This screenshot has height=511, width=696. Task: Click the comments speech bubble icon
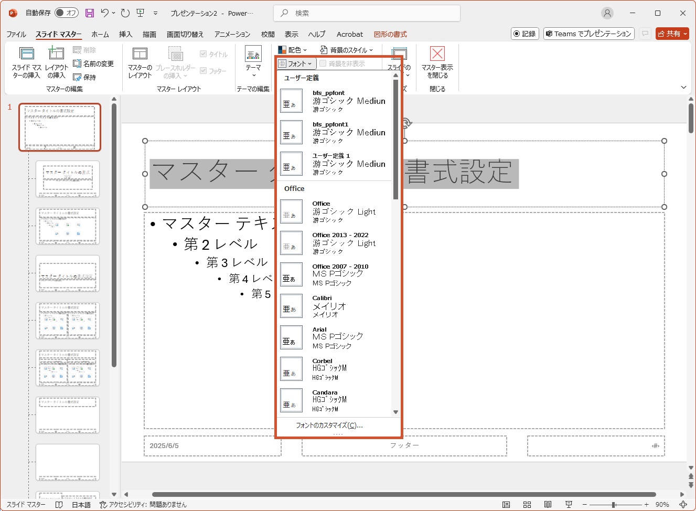tap(645, 34)
